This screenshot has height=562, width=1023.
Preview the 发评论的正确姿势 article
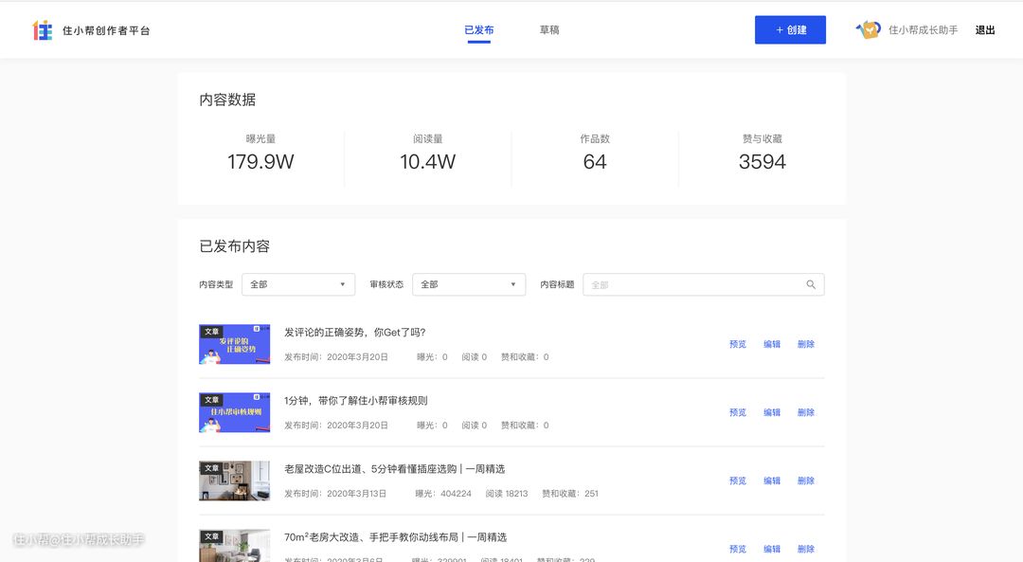pyautogui.click(x=738, y=345)
